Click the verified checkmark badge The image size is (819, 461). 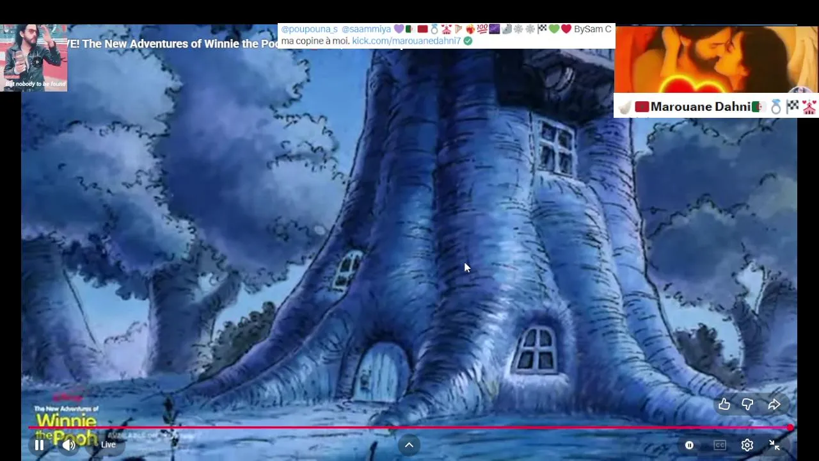468,40
